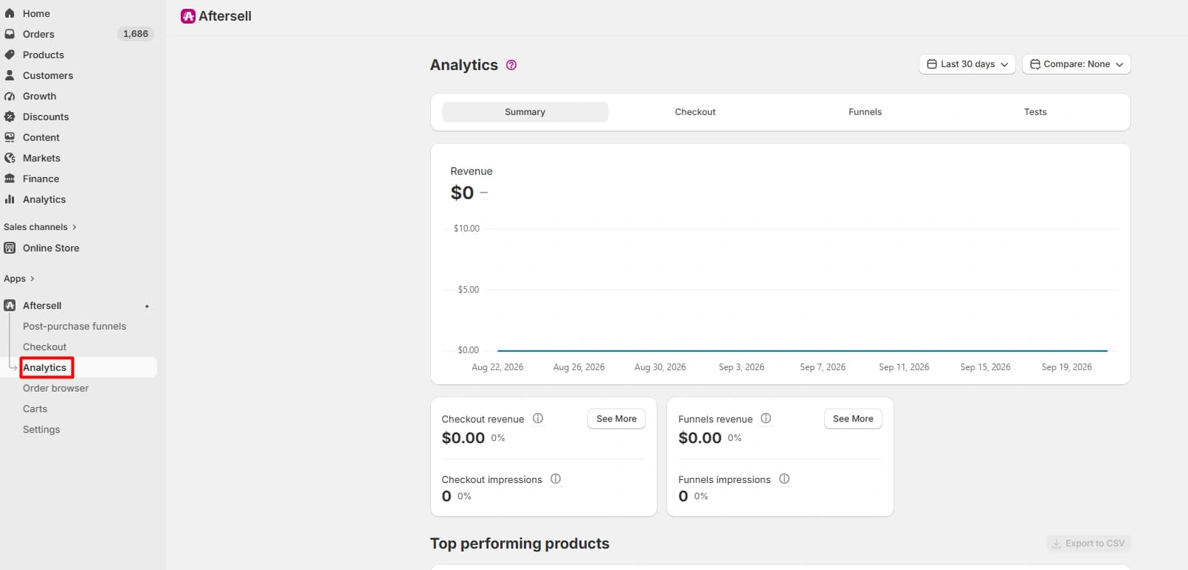Click the Revenue $0 value

point(462,193)
